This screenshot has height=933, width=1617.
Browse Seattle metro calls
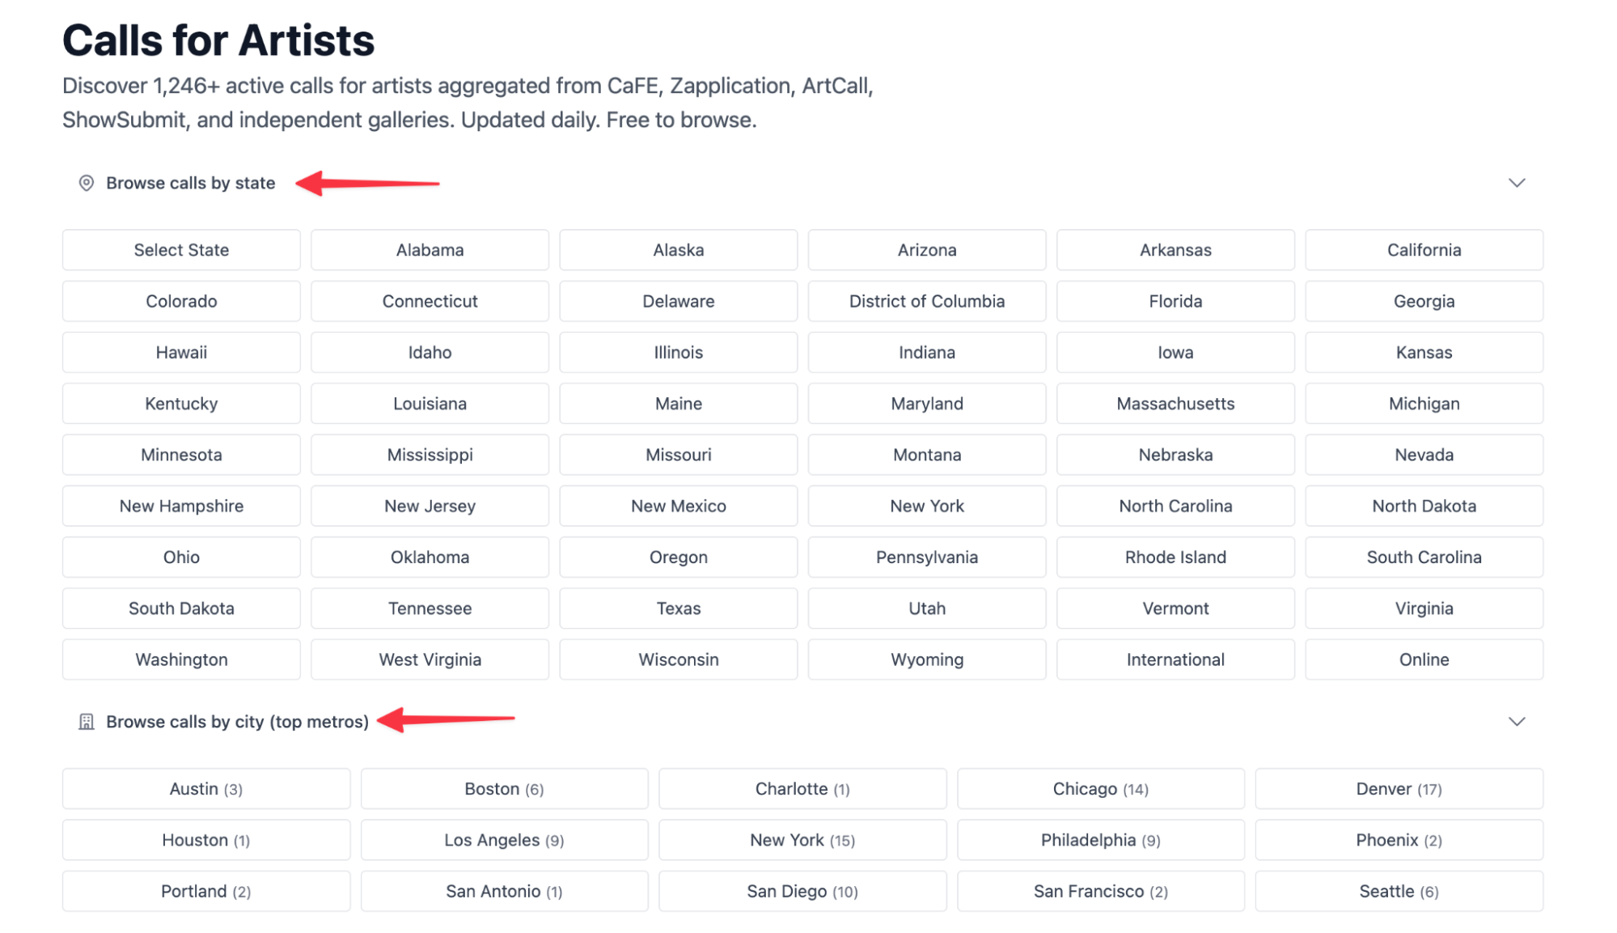(x=1398, y=891)
